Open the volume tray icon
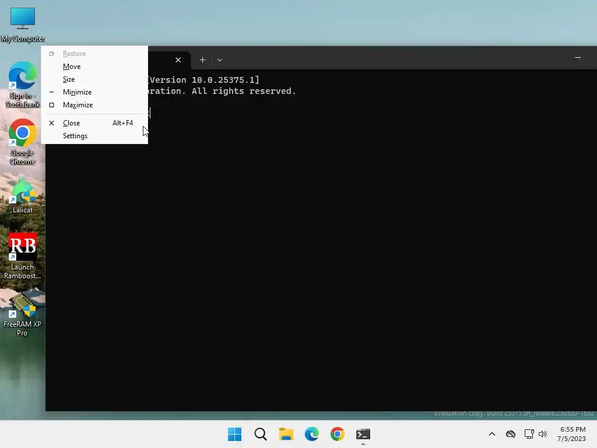 [x=543, y=434]
